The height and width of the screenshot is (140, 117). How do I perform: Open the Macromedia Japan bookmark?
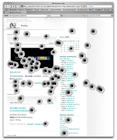(69, 10)
